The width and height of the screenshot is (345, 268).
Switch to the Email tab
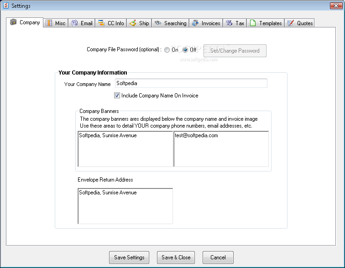pyautogui.click(x=82, y=23)
